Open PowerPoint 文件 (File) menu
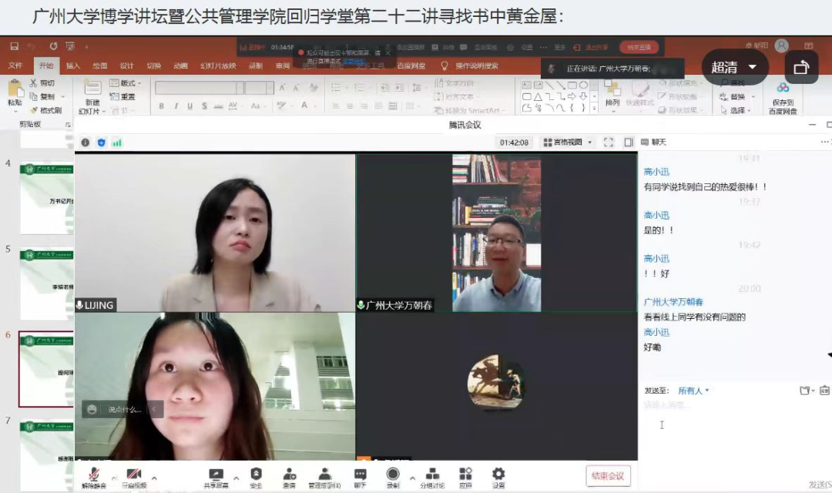The image size is (832, 493). [15, 65]
